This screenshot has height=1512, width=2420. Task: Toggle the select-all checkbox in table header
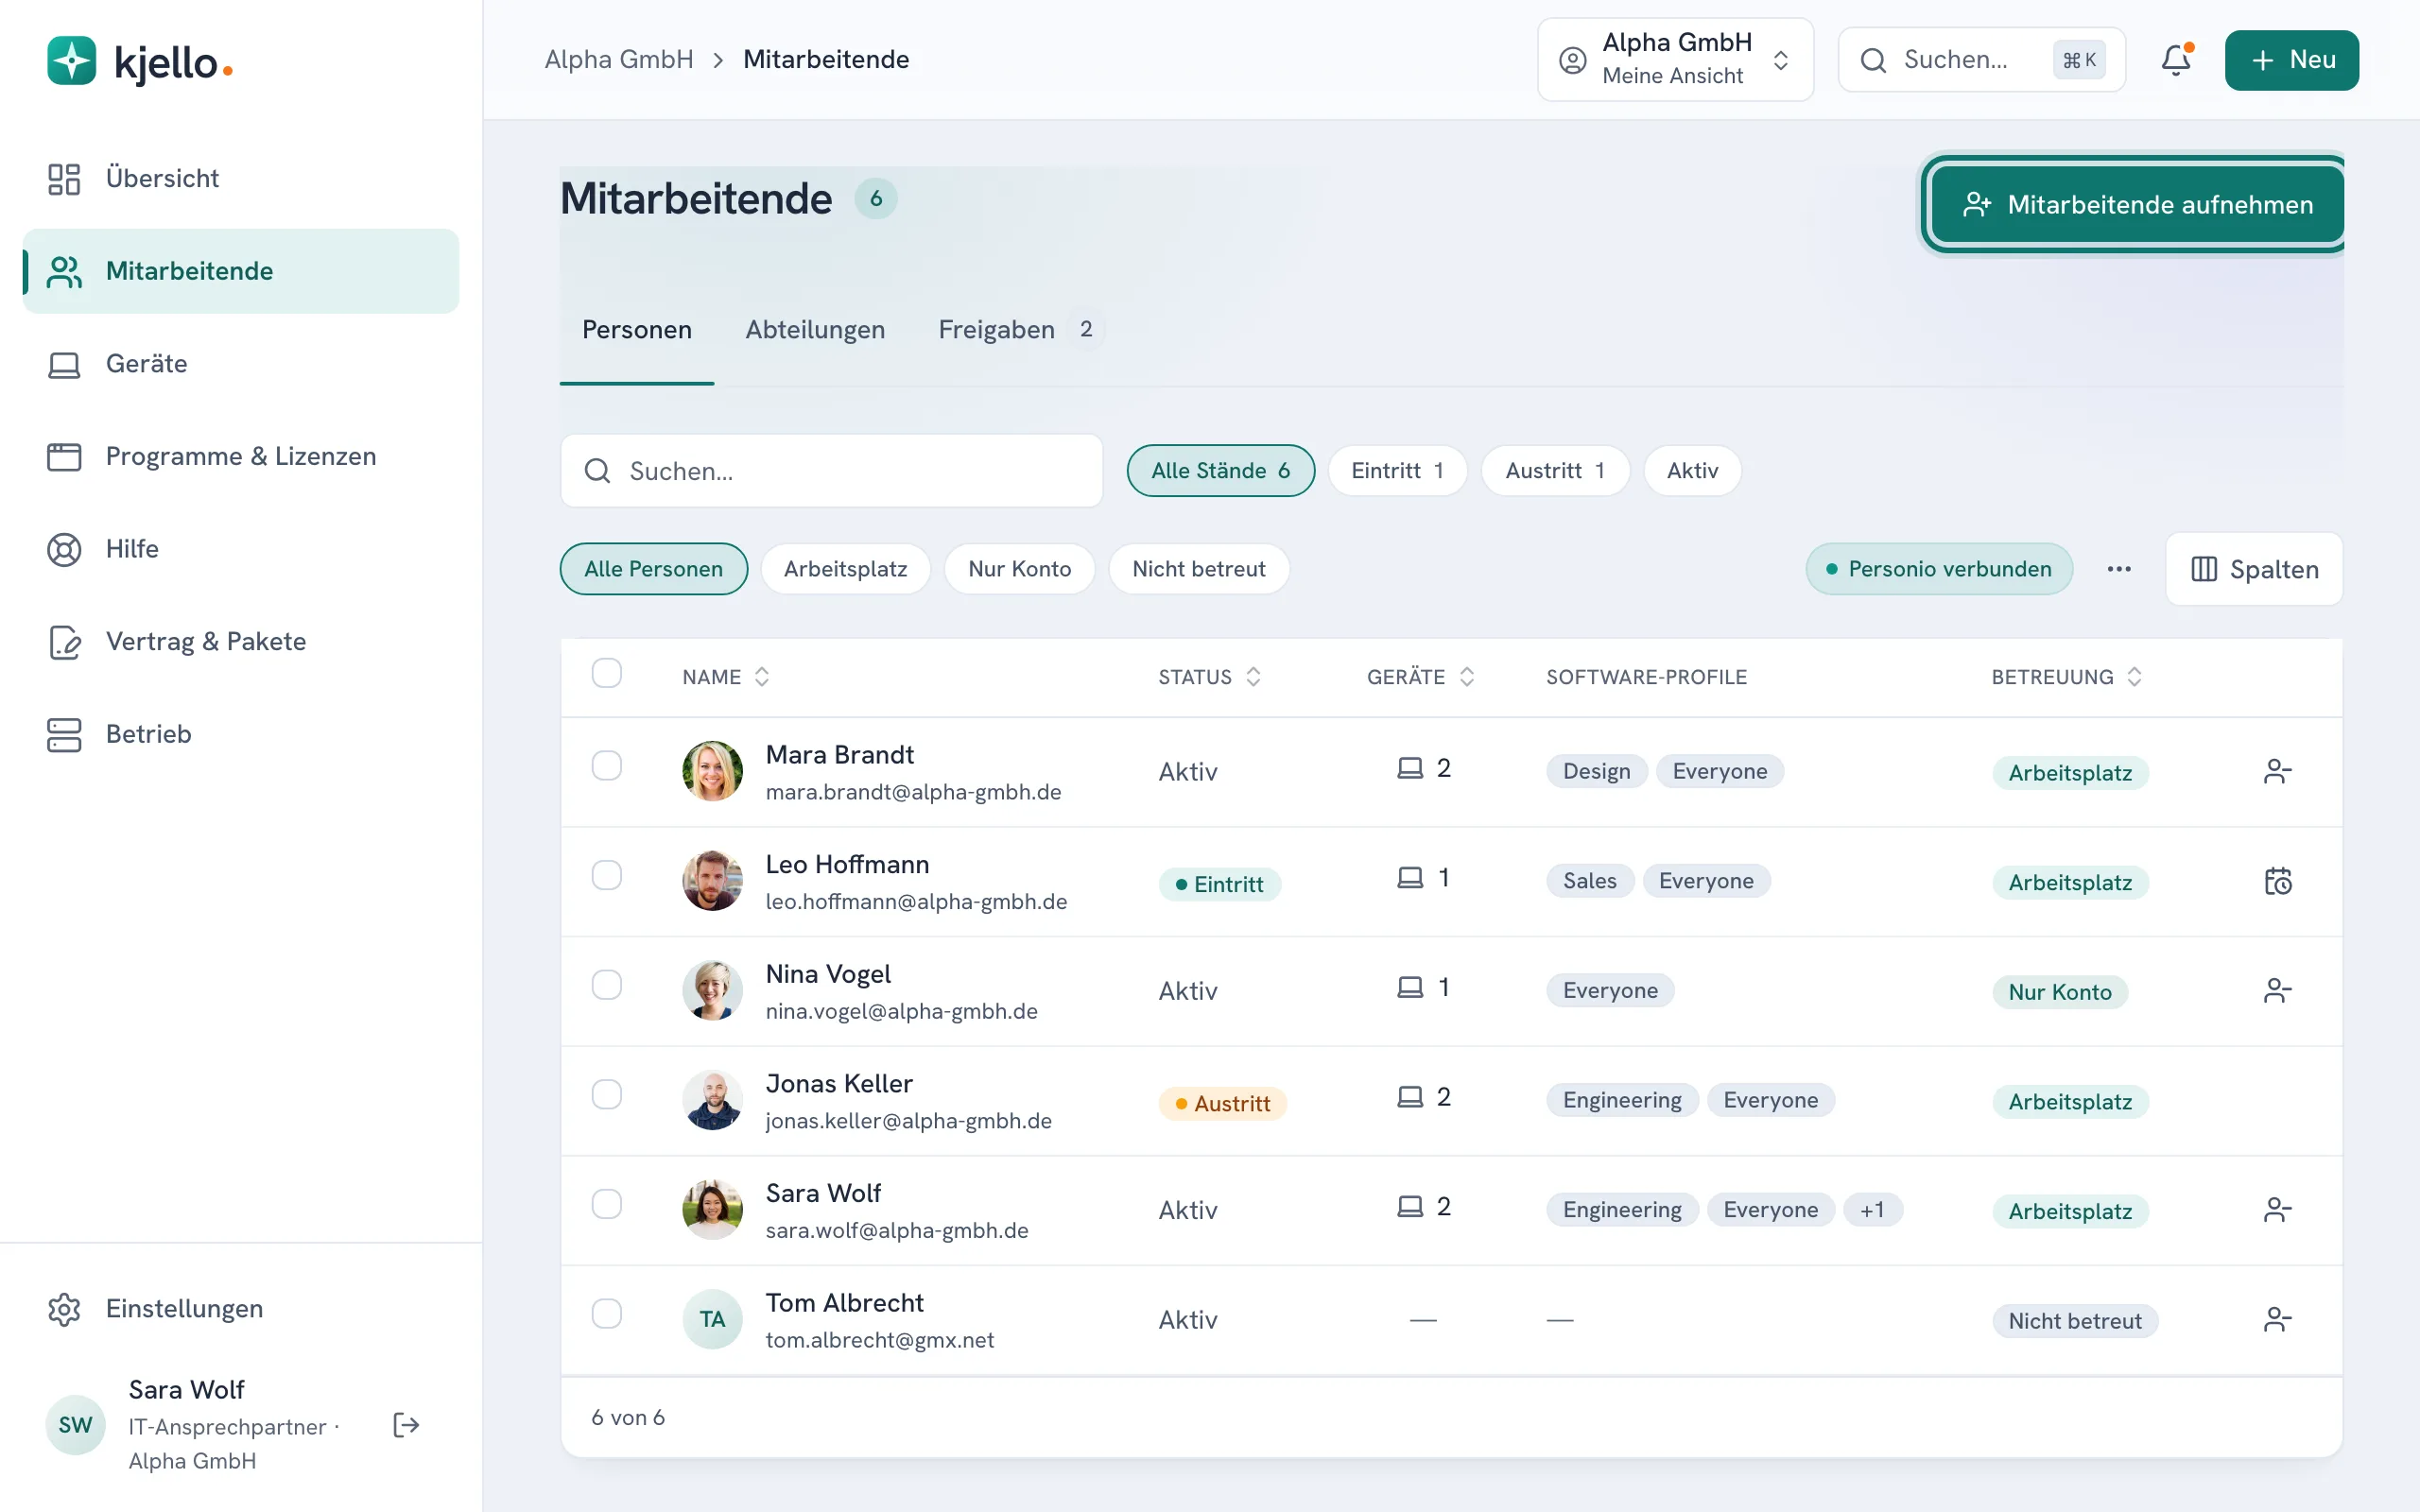point(606,673)
